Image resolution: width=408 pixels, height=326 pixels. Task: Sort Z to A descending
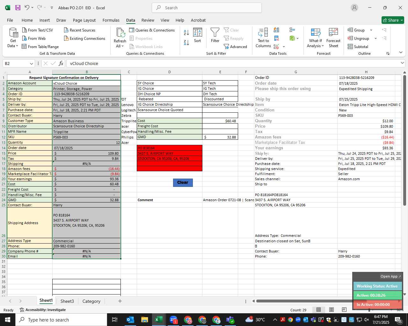coord(186,42)
